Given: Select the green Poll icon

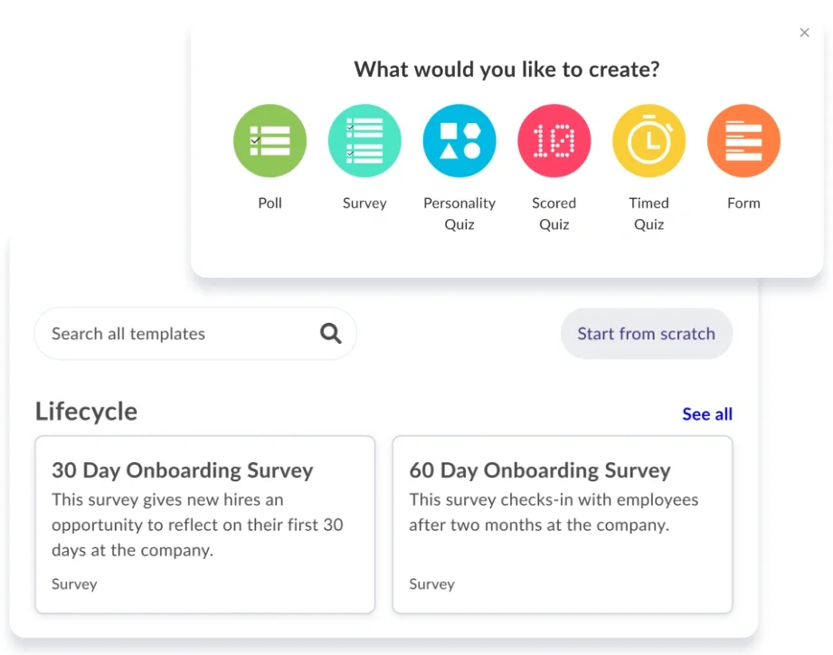Looking at the screenshot, I should coord(270,141).
